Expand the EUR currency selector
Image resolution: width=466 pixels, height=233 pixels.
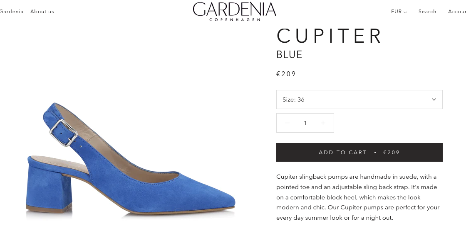pyautogui.click(x=399, y=12)
